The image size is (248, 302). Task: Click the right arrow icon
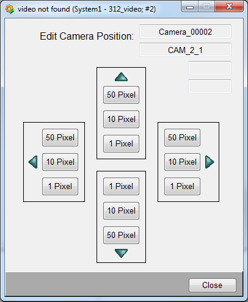(210, 162)
